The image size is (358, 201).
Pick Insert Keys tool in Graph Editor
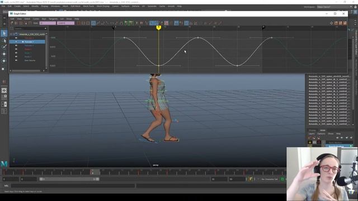[x=16, y=23]
